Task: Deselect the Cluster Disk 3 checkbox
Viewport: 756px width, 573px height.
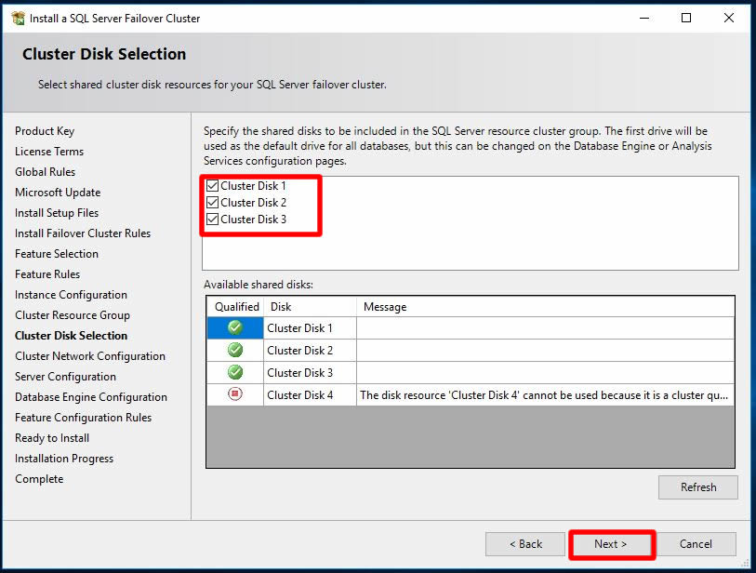Action: (212, 220)
